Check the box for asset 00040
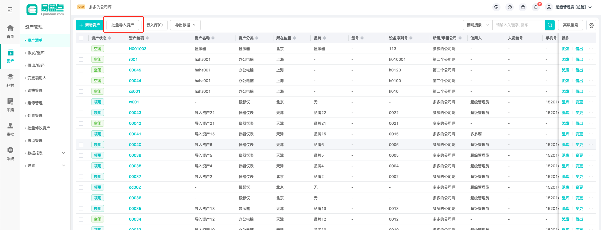The image size is (601, 230). 81,145
